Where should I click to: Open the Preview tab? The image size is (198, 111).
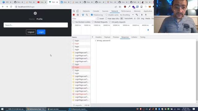(x=116, y=37)
